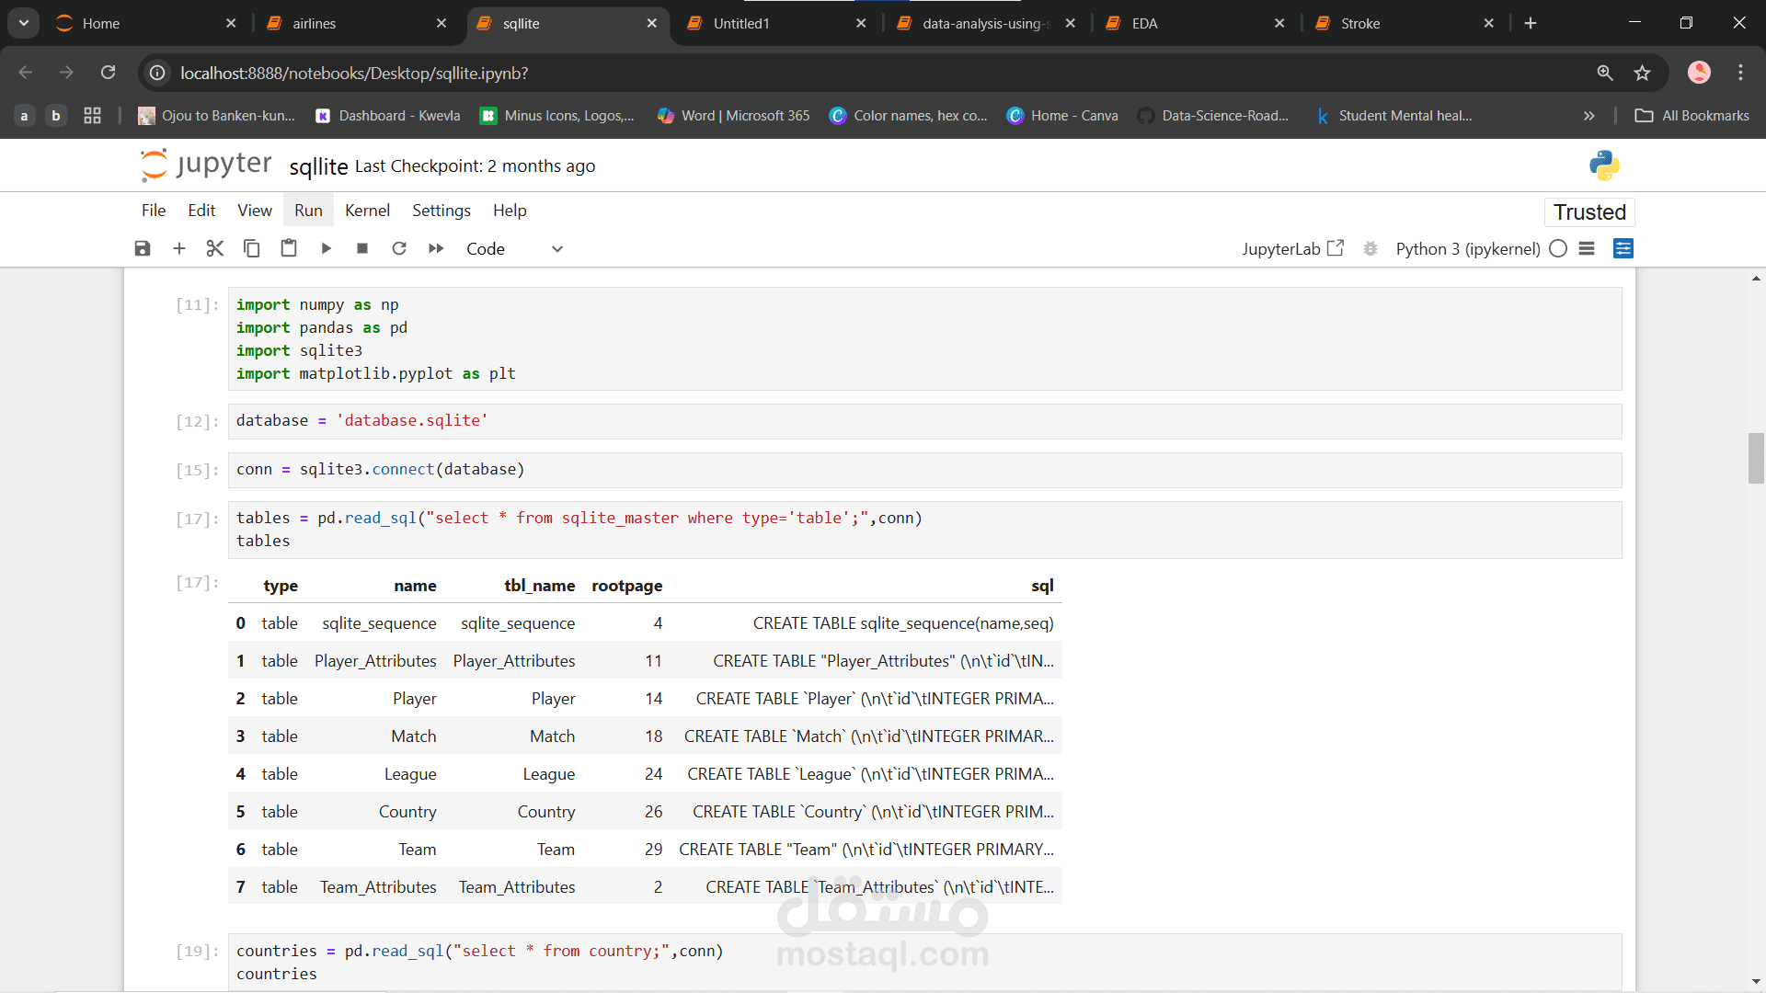Open the Kernel menu
Image resolution: width=1766 pixels, height=993 pixels.
click(x=367, y=211)
